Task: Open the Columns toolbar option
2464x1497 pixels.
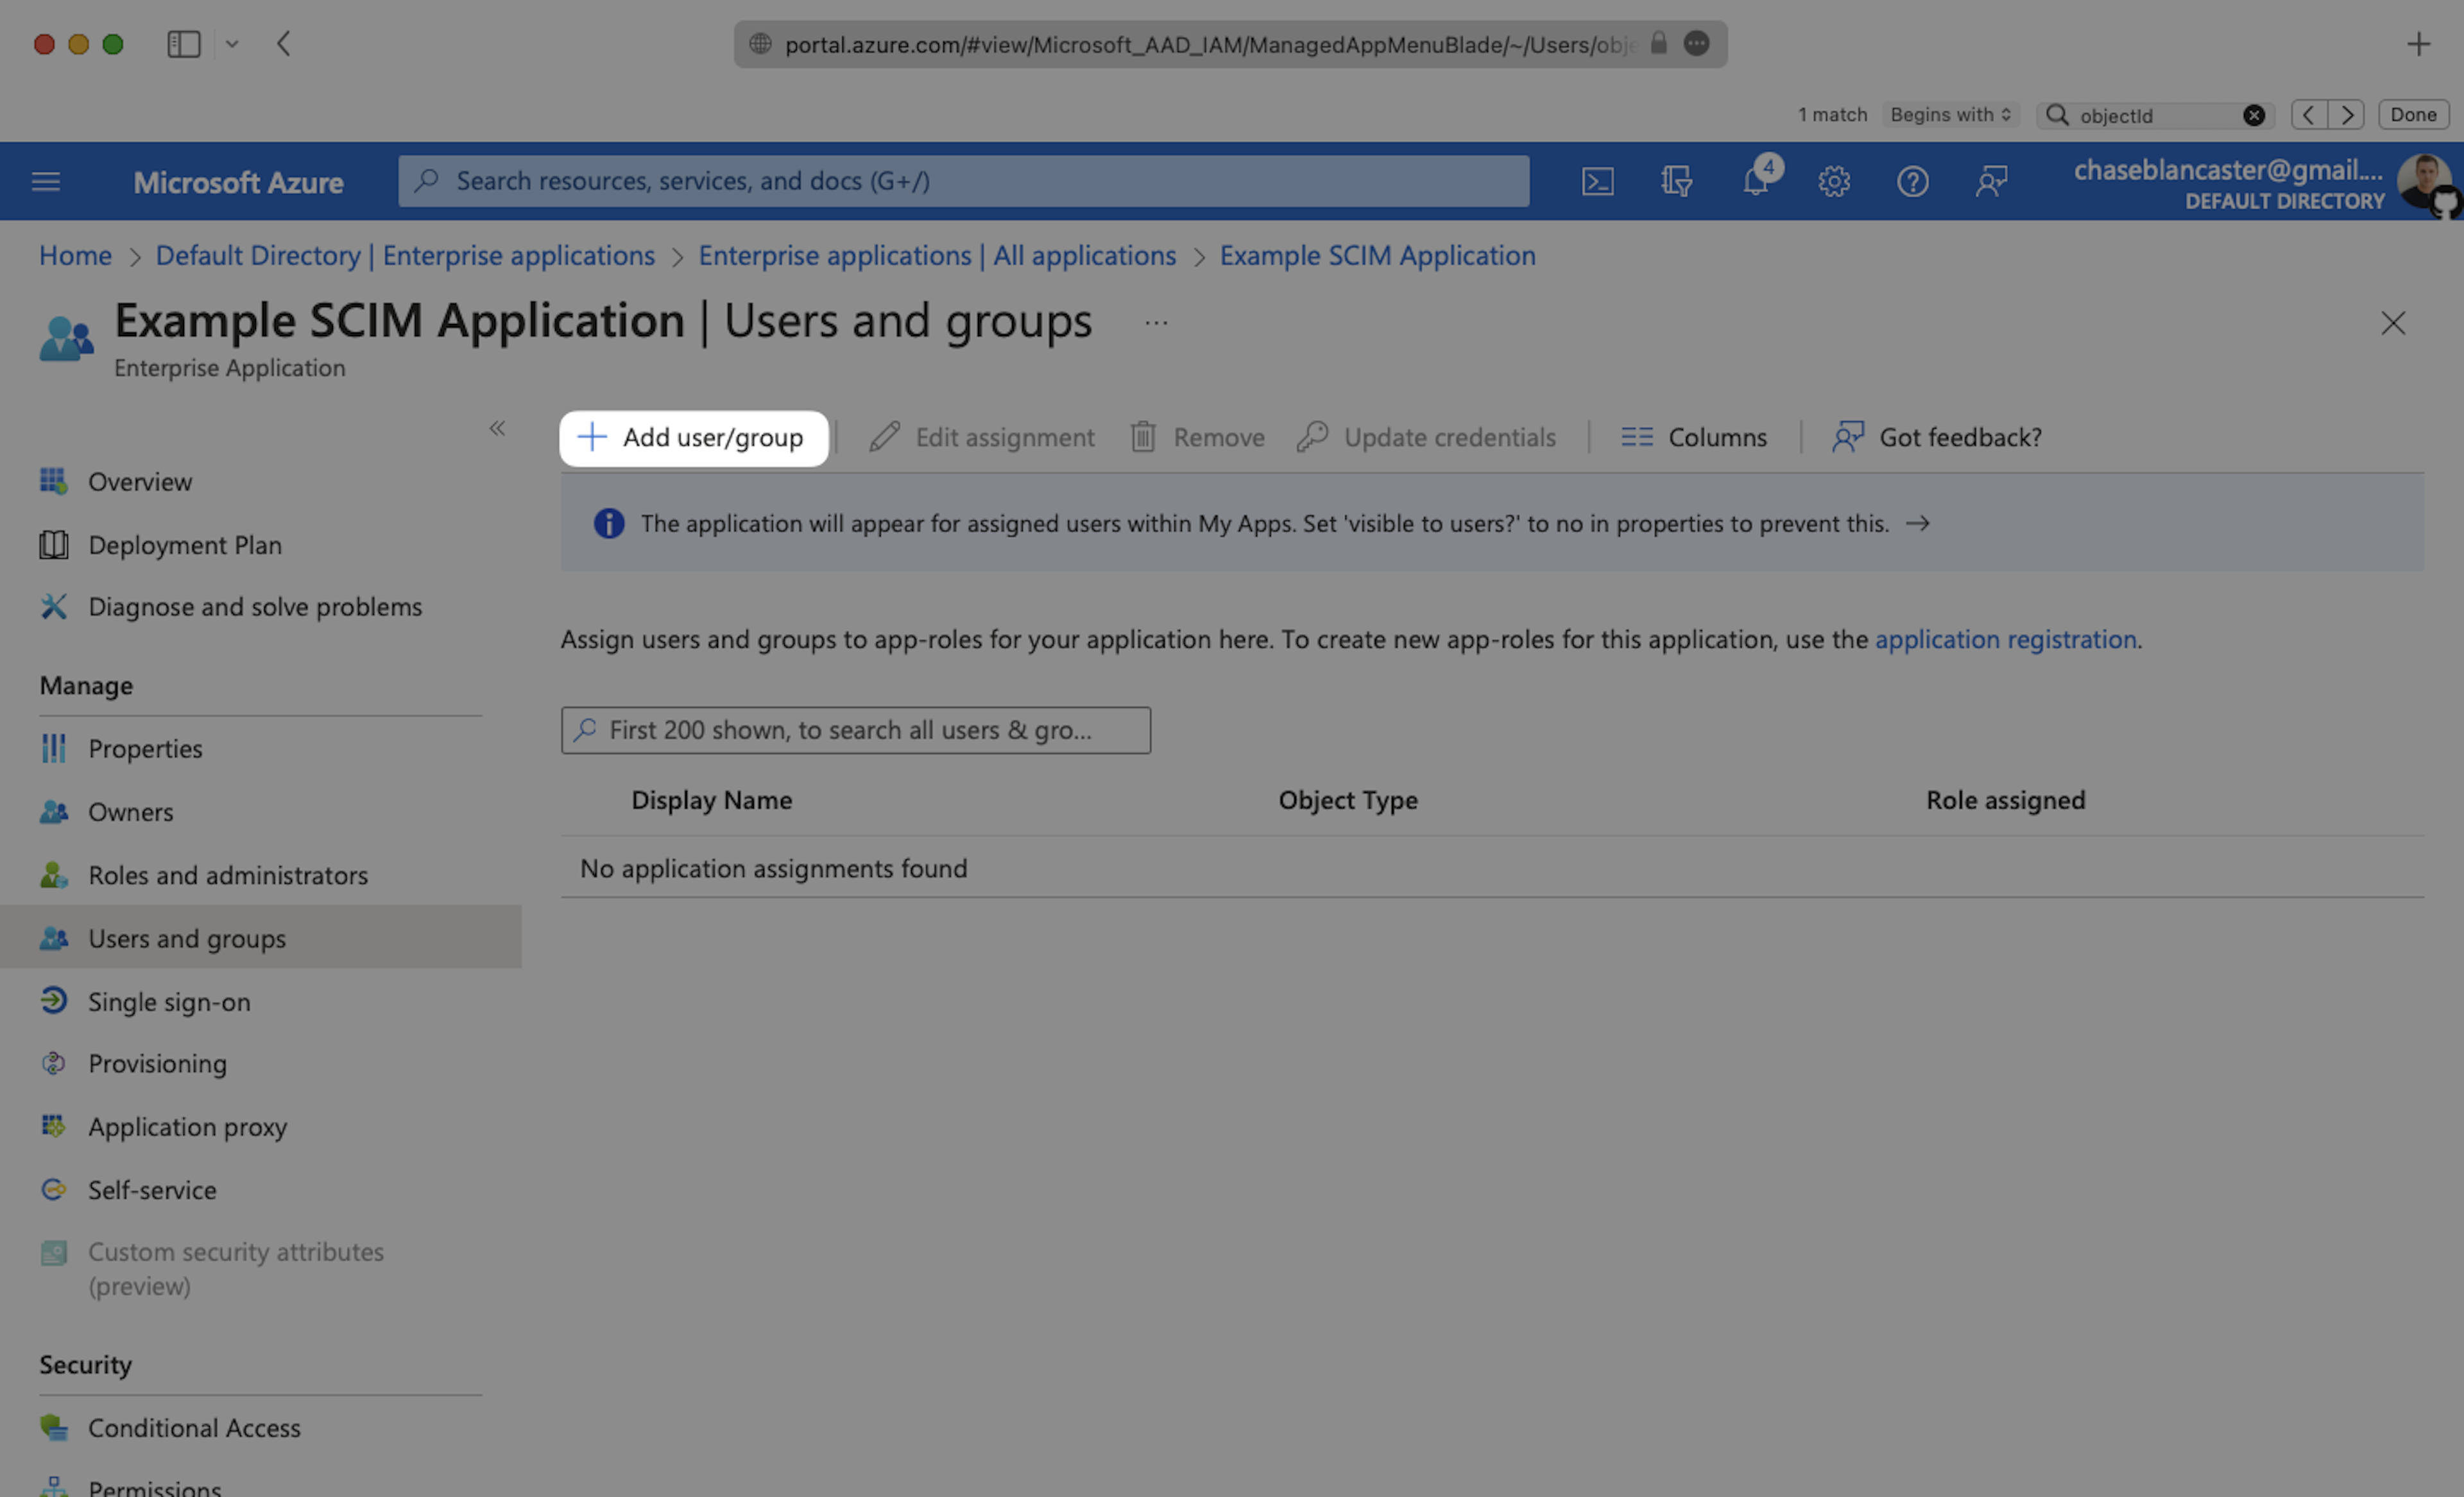Action: point(1694,437)
